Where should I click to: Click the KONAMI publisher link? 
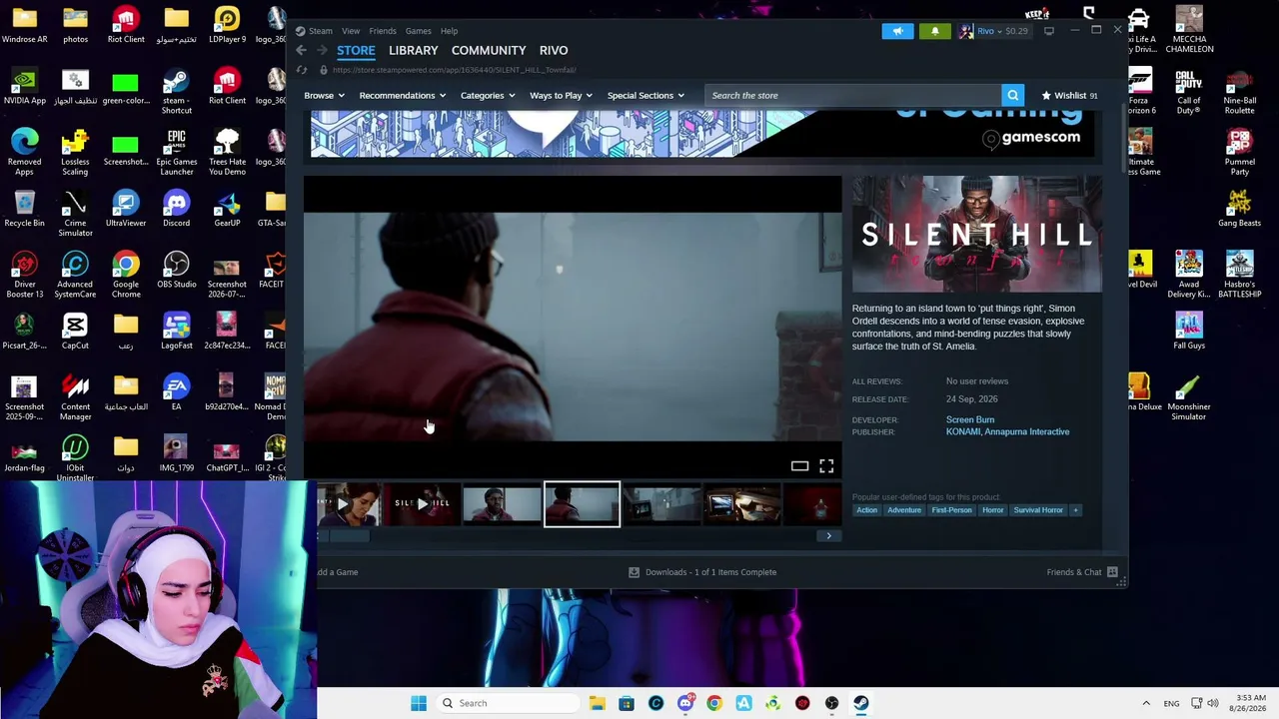[963, 432]
